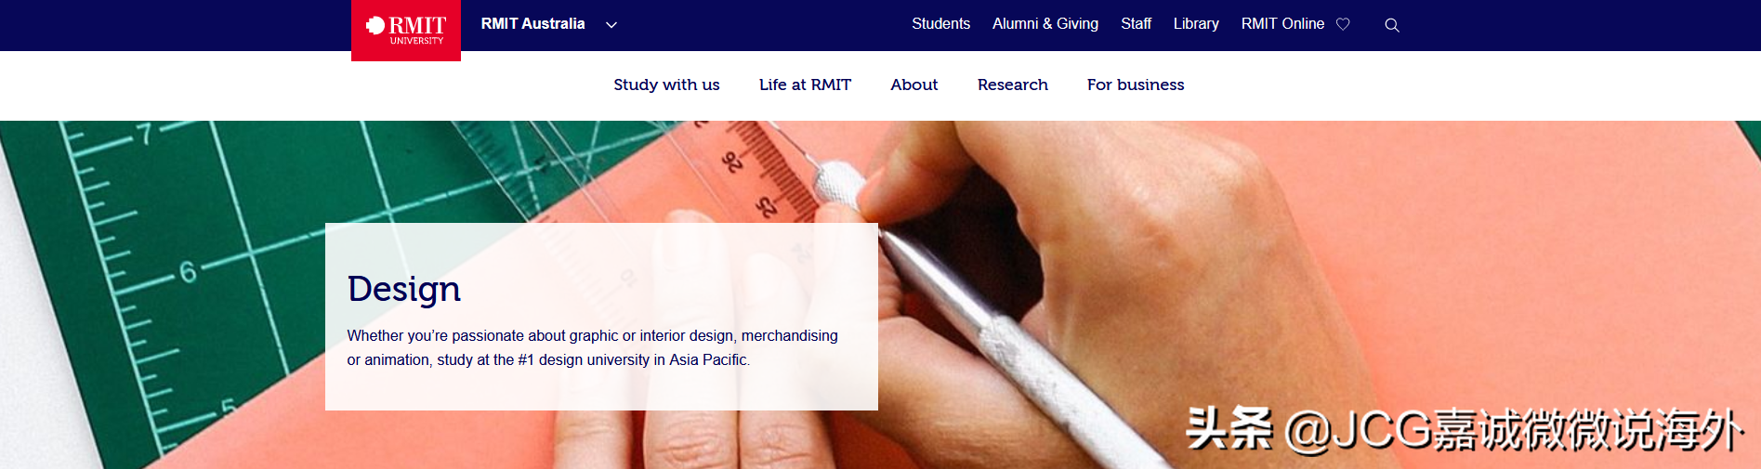Open the Research menu

tap(1012, 85)
